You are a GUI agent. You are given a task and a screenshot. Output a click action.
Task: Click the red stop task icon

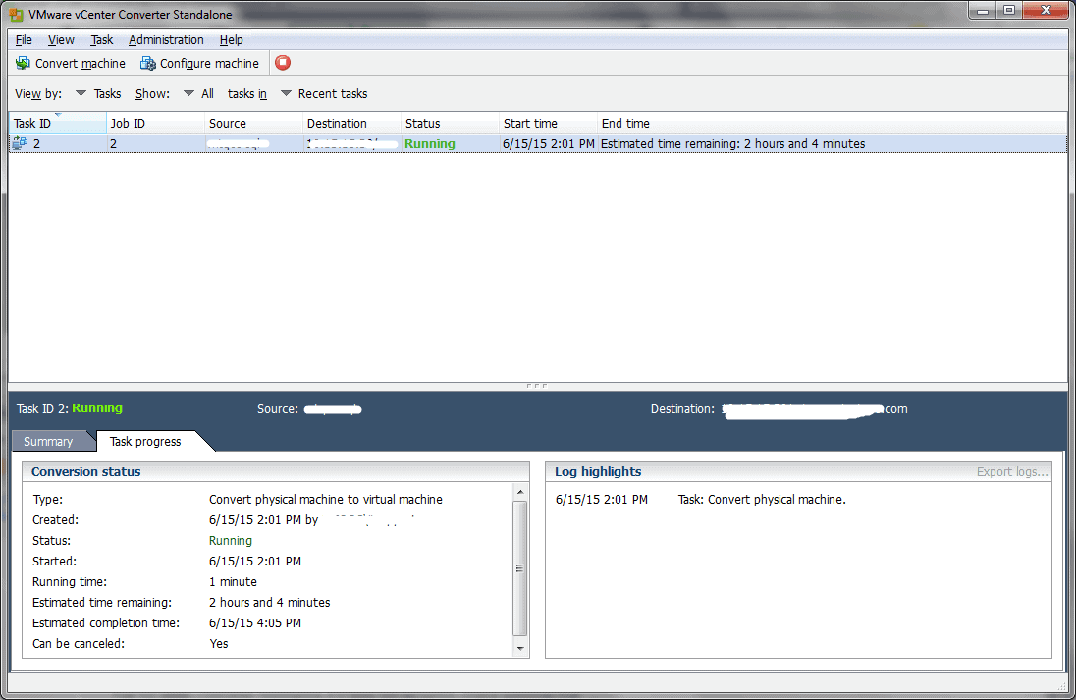click(x=283, y=63)
